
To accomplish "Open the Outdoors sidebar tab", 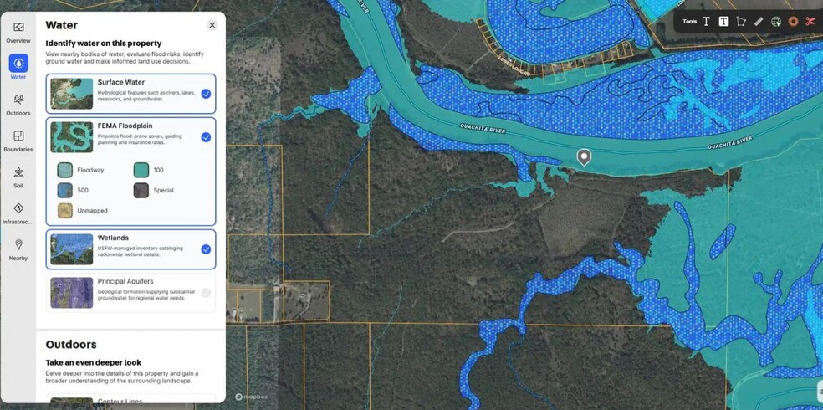I will coord(18,105).
